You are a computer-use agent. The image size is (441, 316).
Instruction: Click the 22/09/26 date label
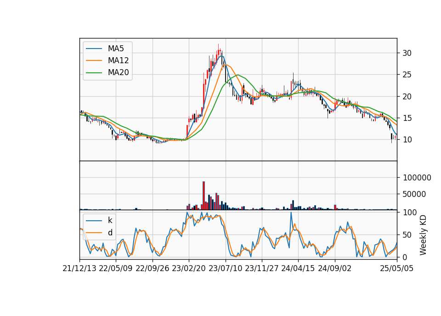[153, 268]
